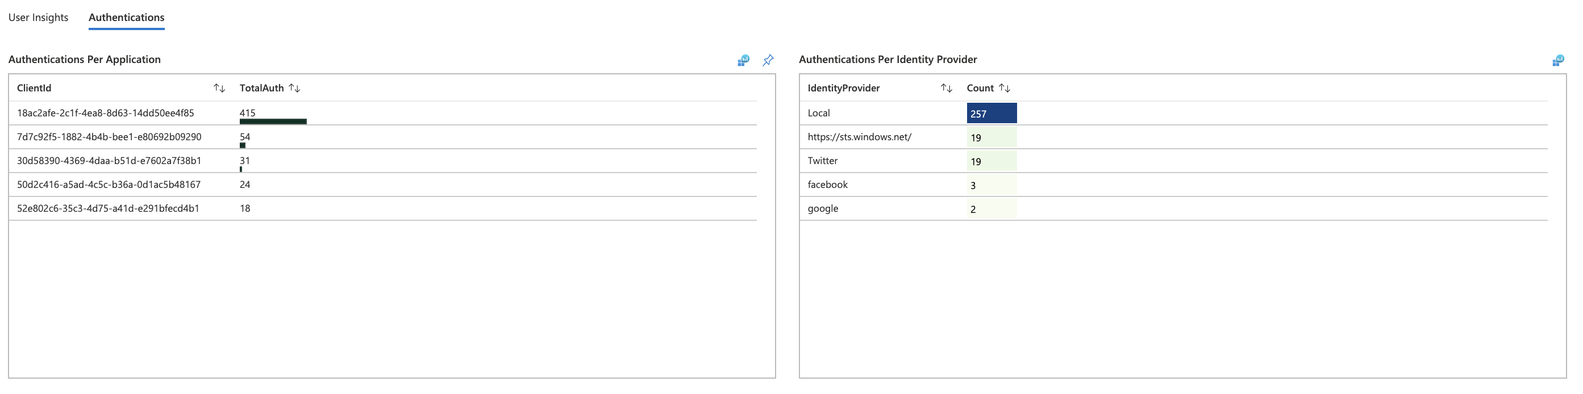Sort by IdentityProvider column arrows
Image resolution: width=1583 pixels, height=394 pixels.
(947, 89)
